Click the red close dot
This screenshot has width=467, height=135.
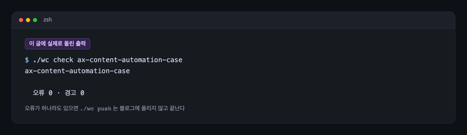pyautogui.click(x=21, y=20)
